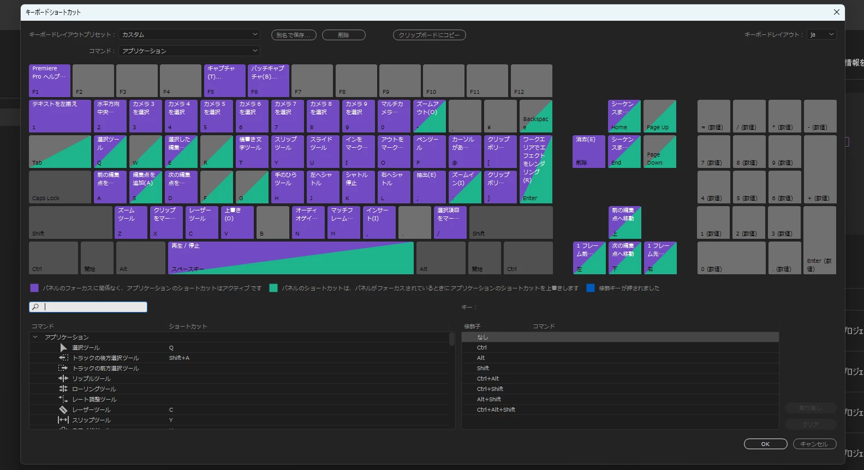Click the K key labeled シャトル停止
The height and width of the screenshot is (470, 864).
(359, 187)
